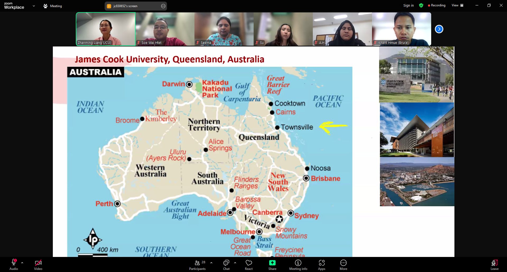Screen dimensions: 507x272
Task: Unmute microphone using the Audio button
Action: (14, 265)
